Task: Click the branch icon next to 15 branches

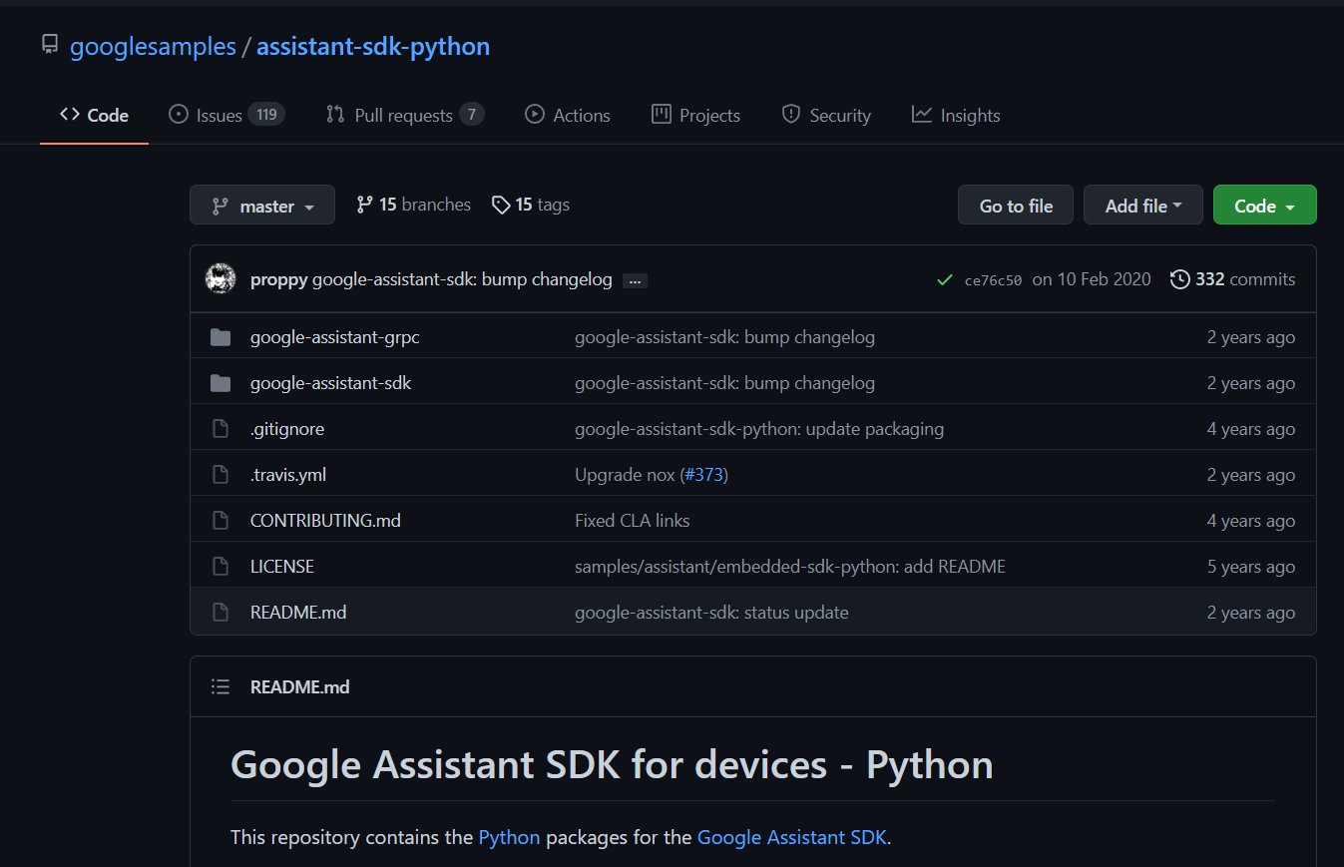Action: pyautogui.click(x=363, y=204)
